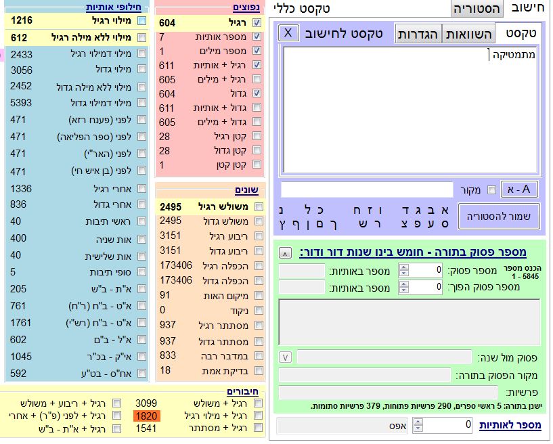Image resolution: width=553 pixels, height=444 pixels.
Task: Click the final letter ץ on the keypad
Action: pyautogui.click(x=282, y=223)
